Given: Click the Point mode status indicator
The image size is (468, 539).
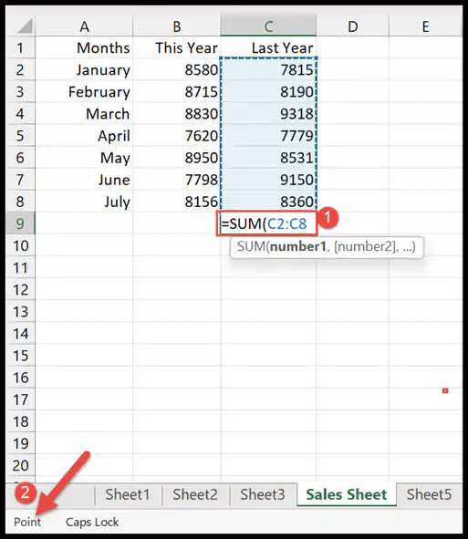Looking at the screenshot, I should click(27, 523).
